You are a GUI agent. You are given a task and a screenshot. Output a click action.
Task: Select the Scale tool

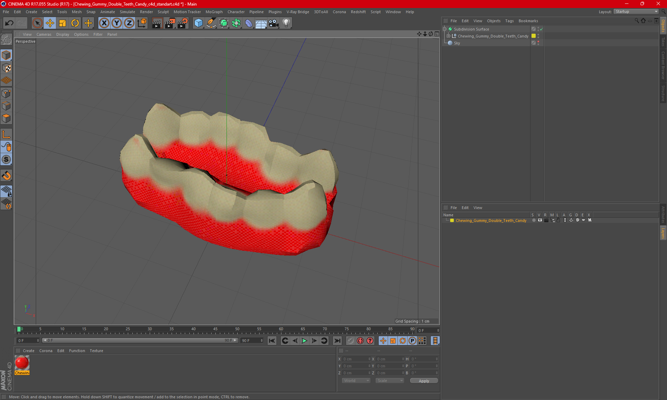coord(63,23)
